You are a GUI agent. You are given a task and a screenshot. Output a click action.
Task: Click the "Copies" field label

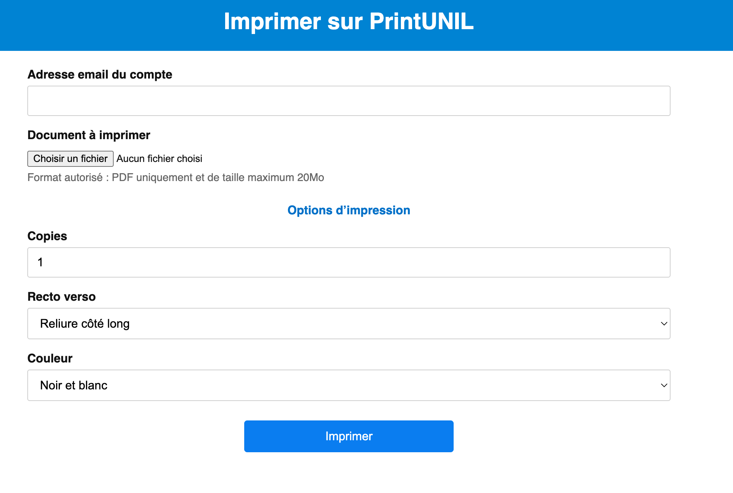[47, 236]
